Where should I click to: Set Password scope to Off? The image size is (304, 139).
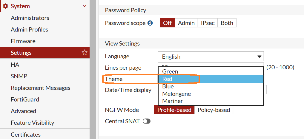point(167,23)
